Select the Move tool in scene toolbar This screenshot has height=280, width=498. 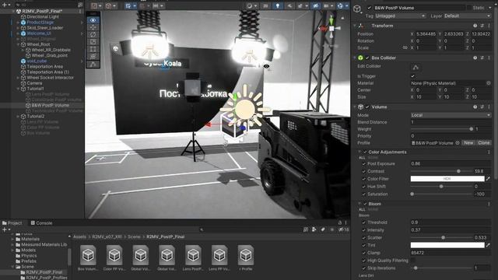[93, 27]
